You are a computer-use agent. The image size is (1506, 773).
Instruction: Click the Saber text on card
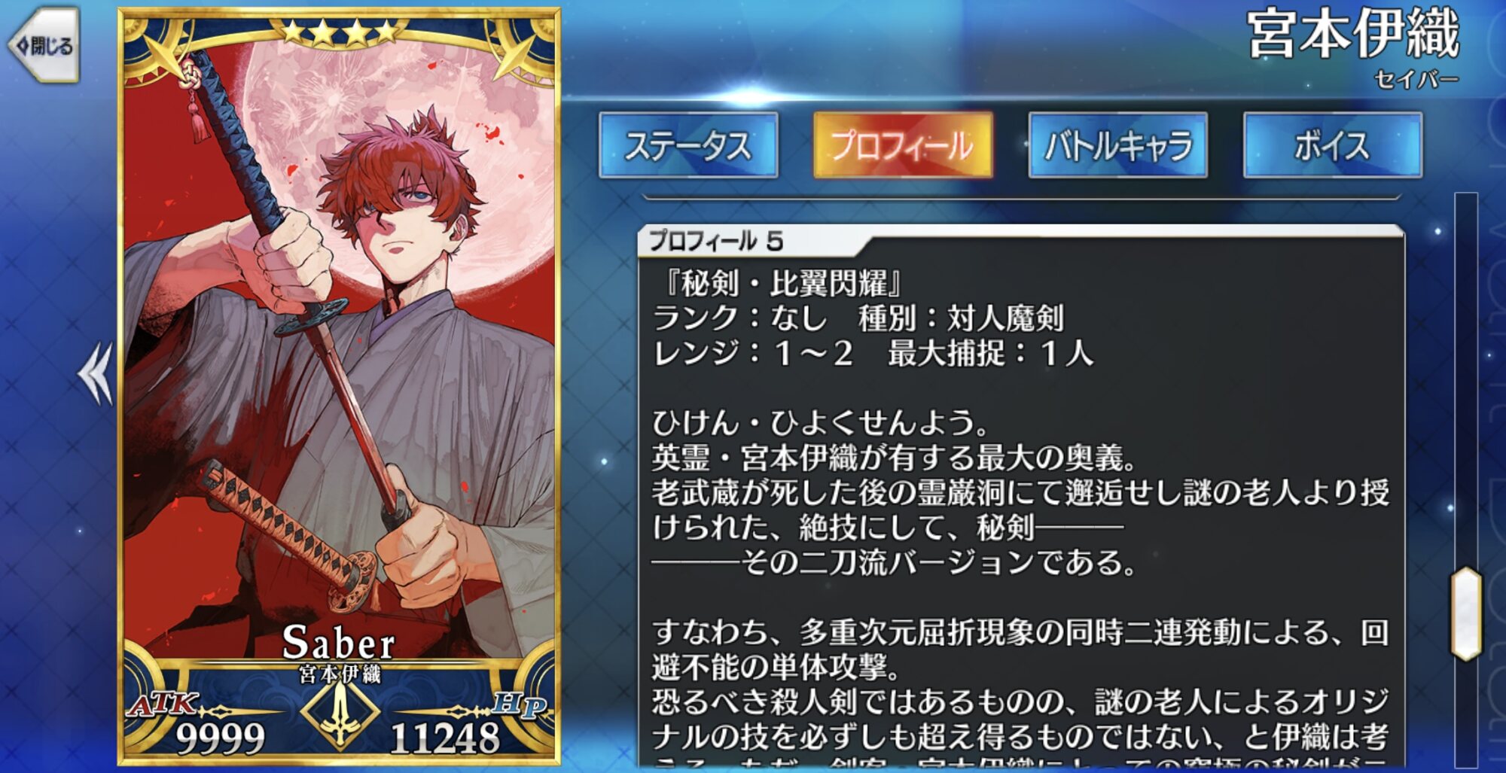(338, 642)
